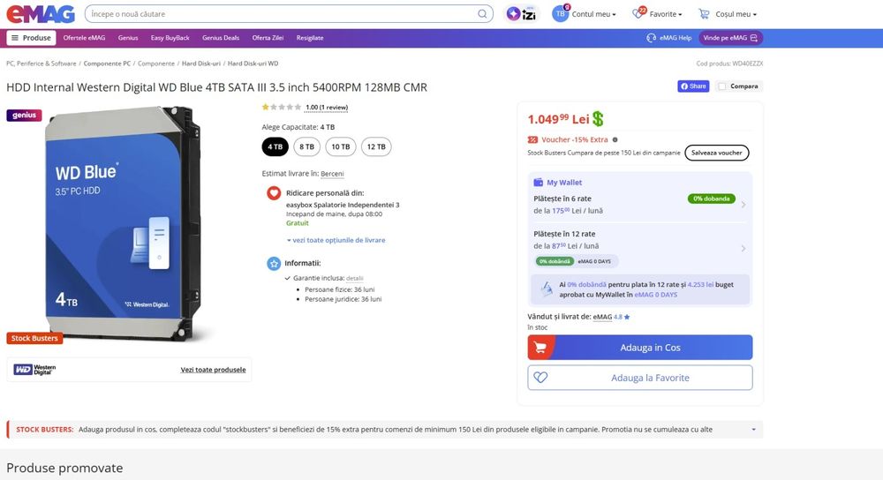
Task: Click the product review stars
Action: 282,107
